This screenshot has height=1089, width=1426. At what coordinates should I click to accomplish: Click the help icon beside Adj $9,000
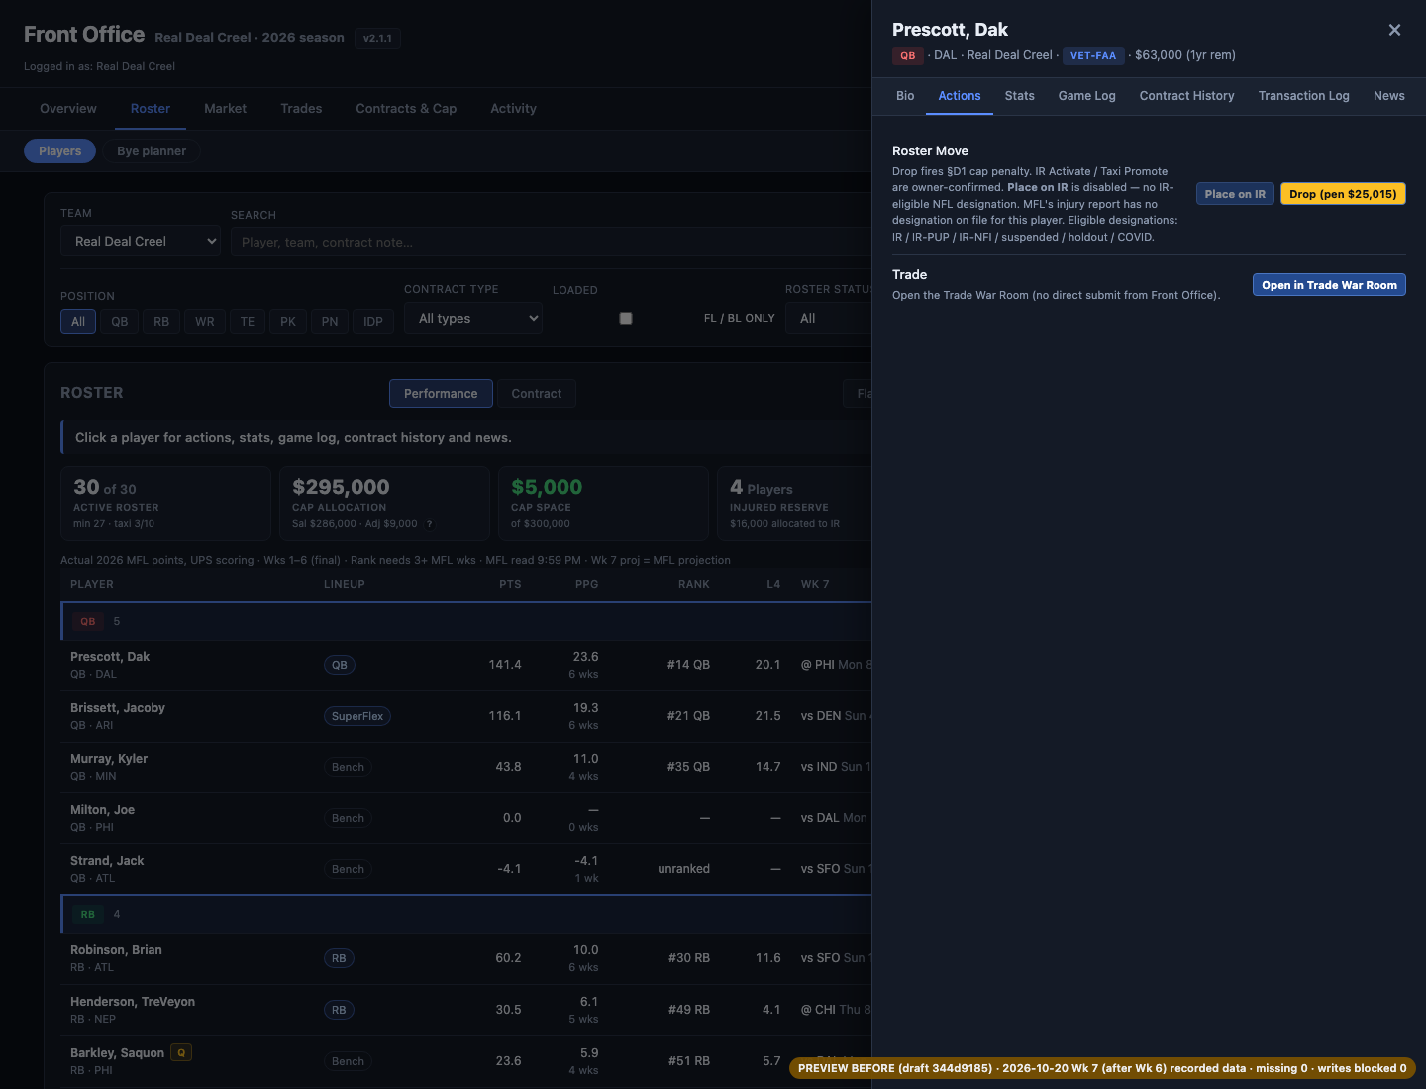click(x=430, y=524)
